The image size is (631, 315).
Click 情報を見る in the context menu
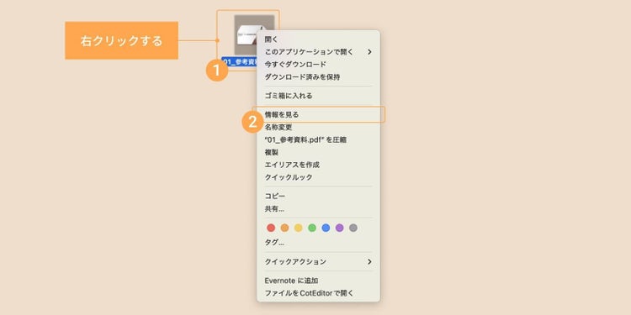tap(318, 114)
